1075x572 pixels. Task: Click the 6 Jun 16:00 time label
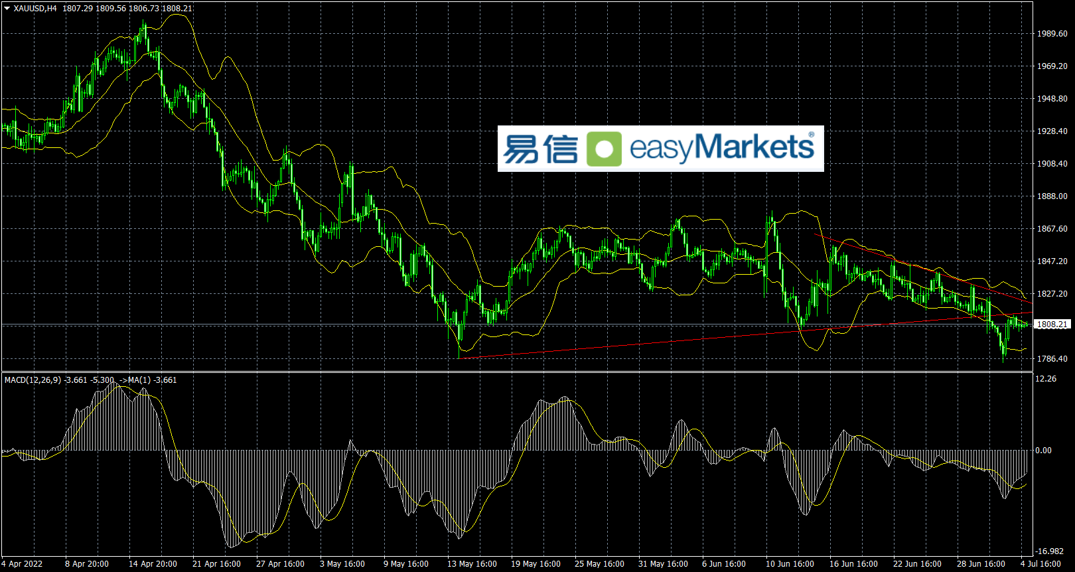724,564
